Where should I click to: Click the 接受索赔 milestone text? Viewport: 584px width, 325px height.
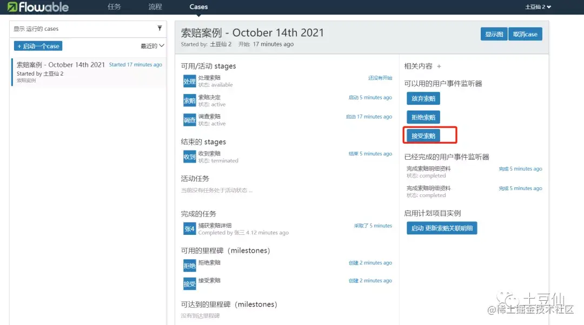209,280
